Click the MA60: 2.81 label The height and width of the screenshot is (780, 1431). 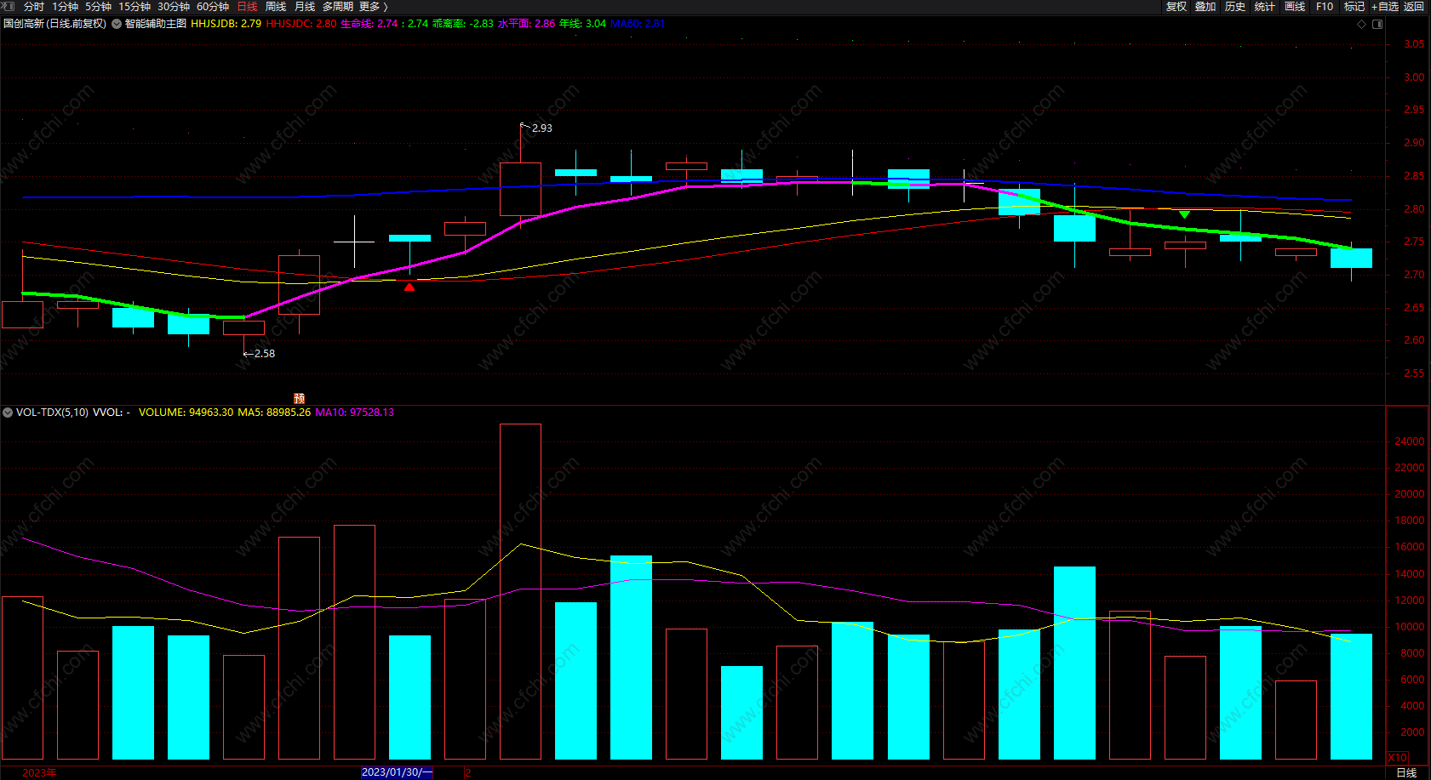[638, 24]
